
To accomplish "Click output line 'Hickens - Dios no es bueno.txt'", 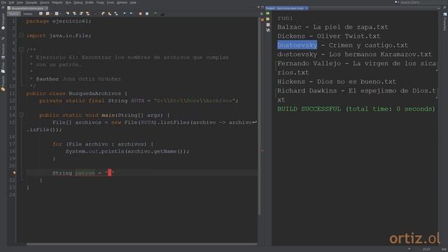I will (x=337, y=82).
